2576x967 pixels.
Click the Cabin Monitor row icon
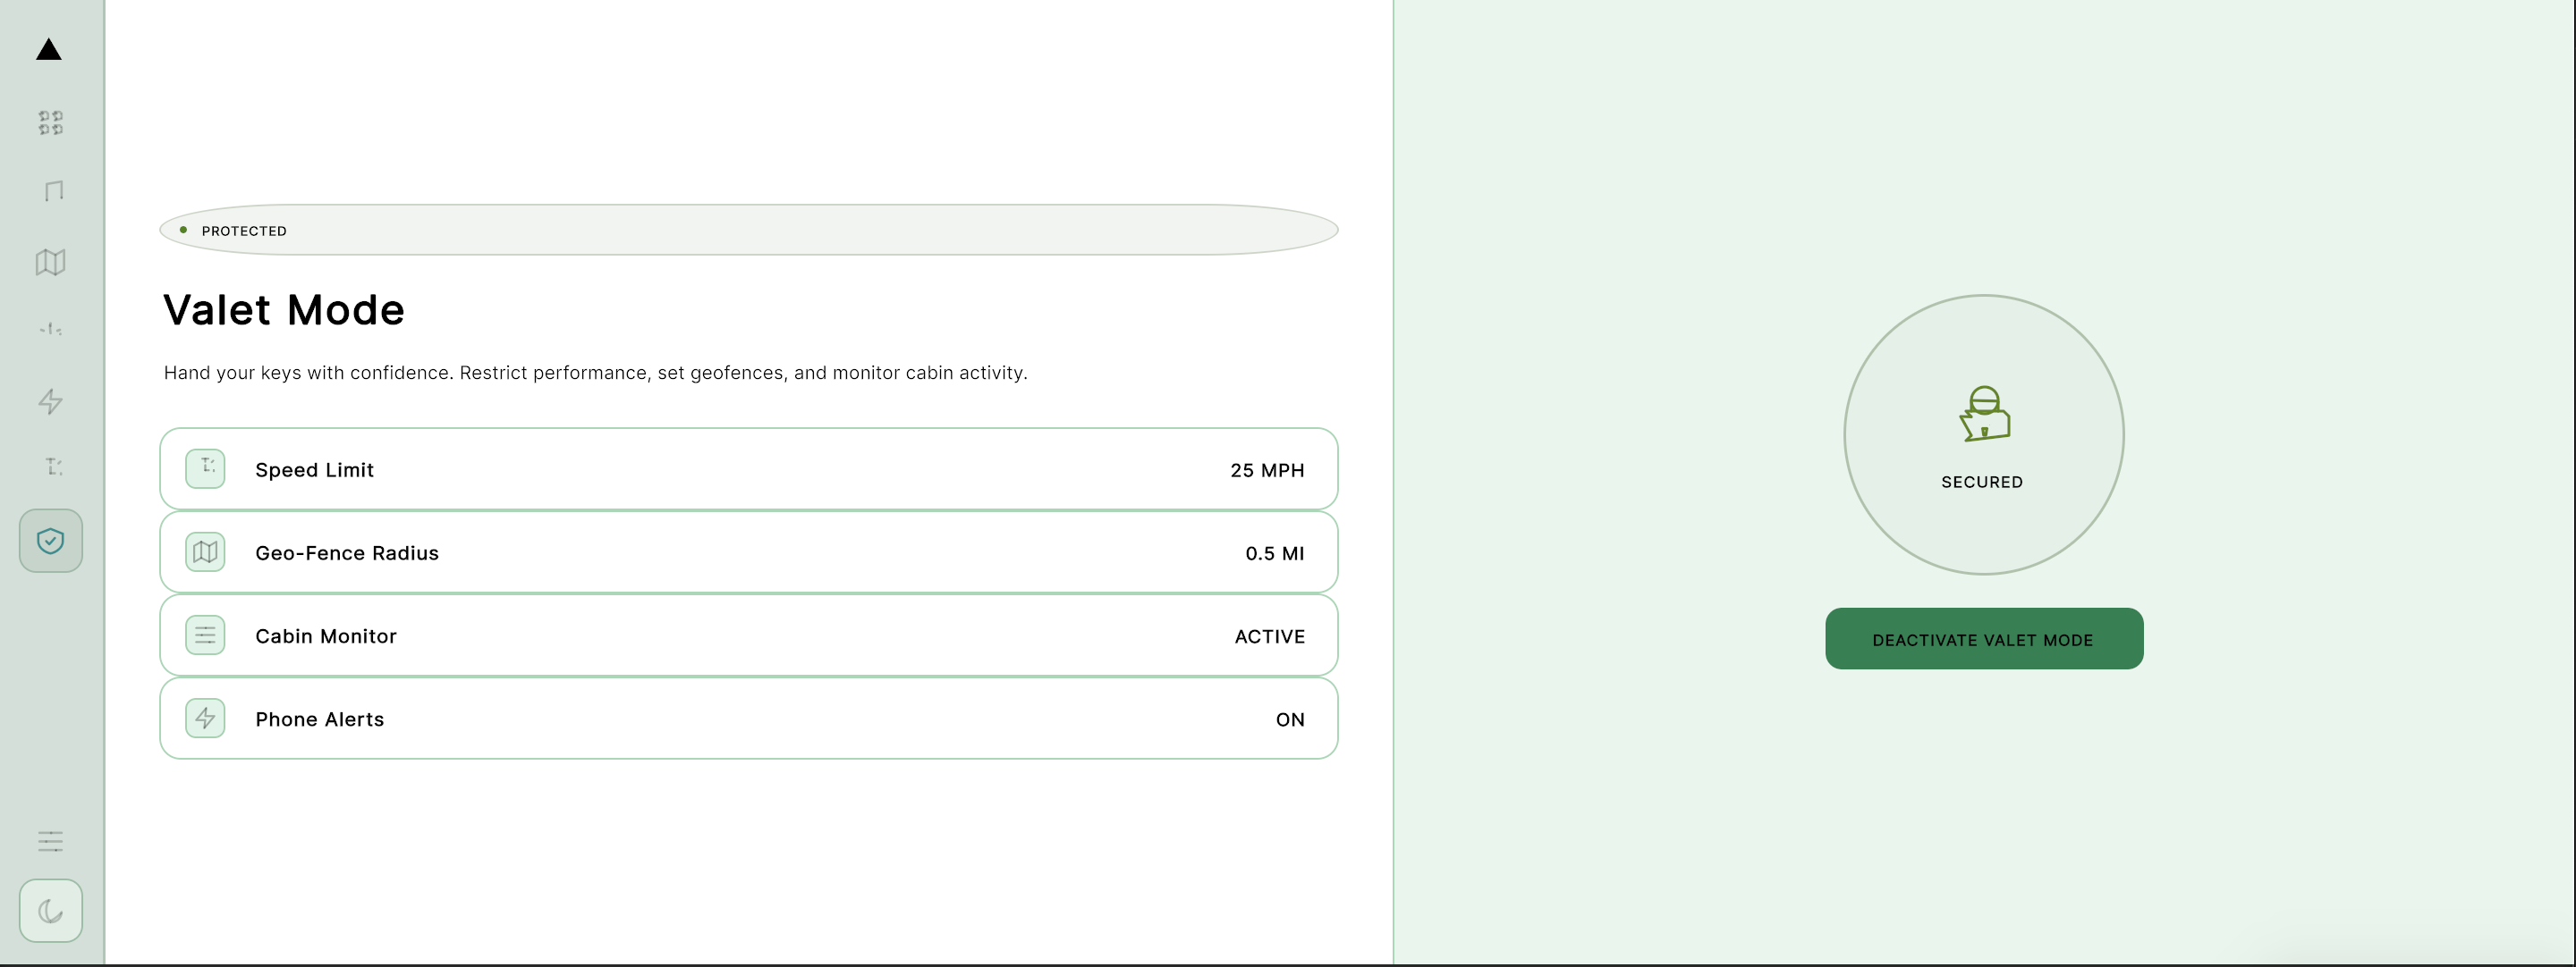205,635
